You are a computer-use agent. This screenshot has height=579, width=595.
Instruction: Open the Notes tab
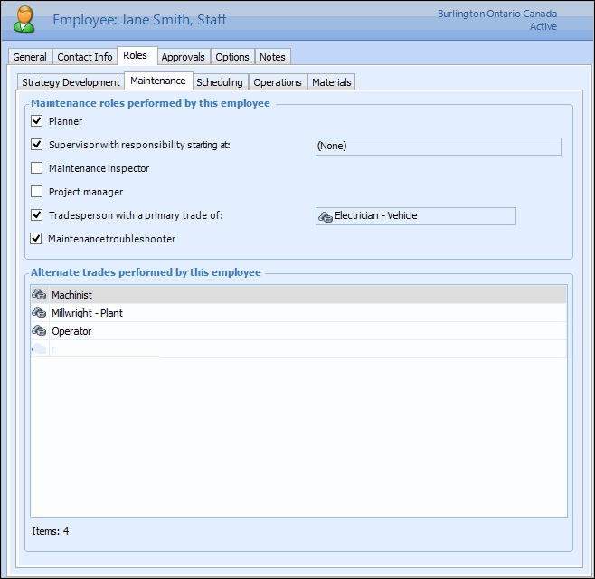pyautogui.click(x=272, y=57)
